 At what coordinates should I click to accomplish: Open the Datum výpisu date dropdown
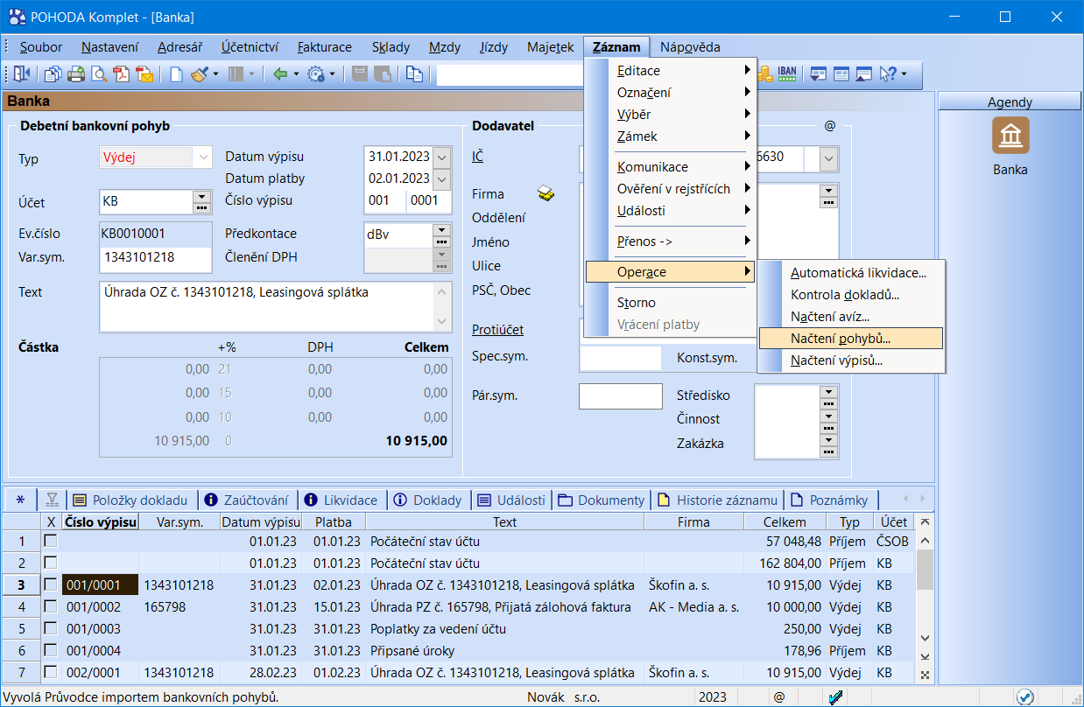tap(442, 157)
